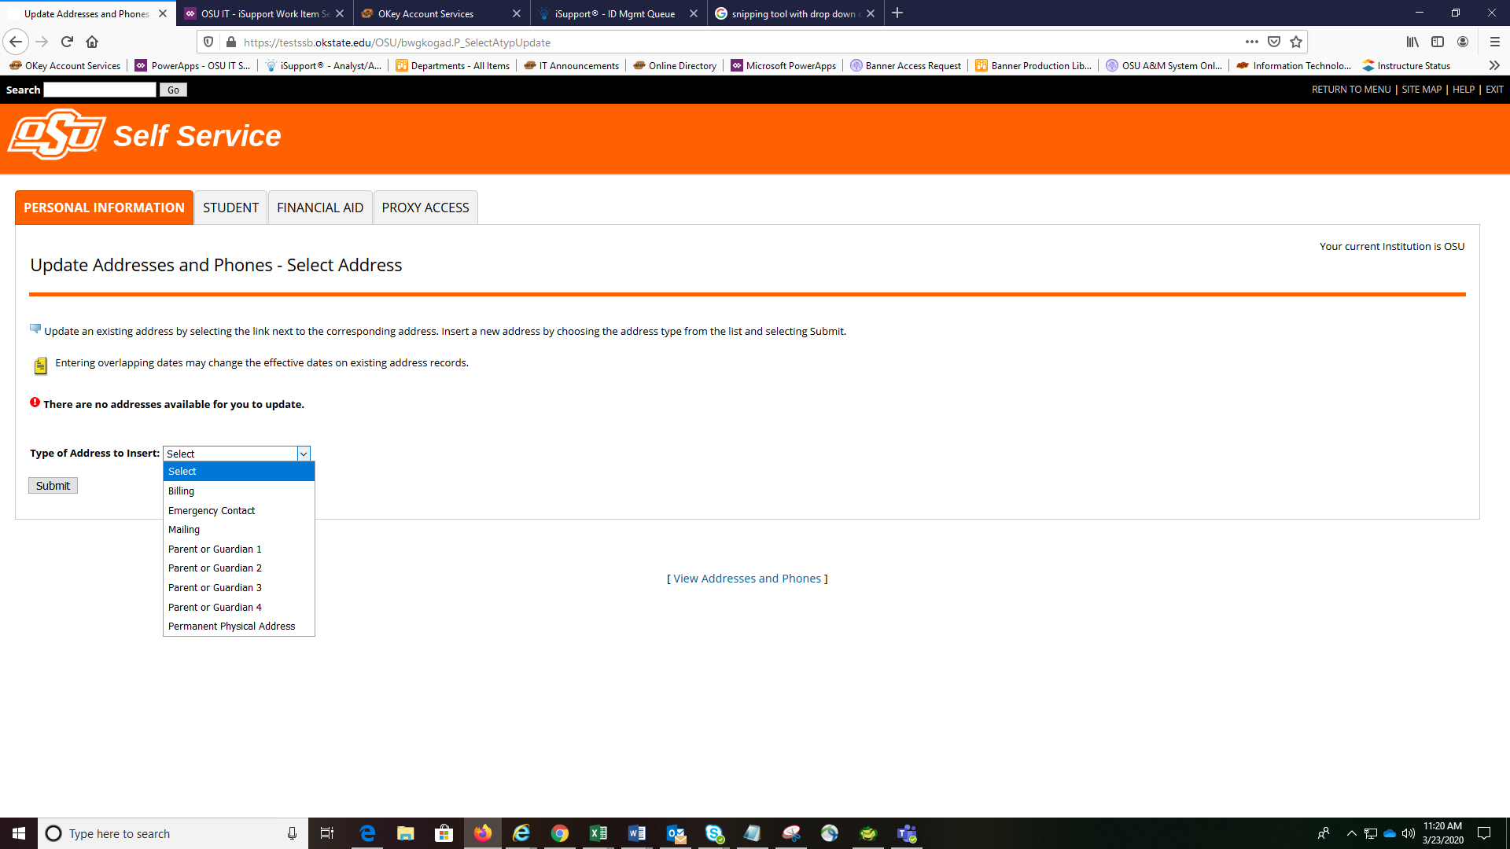
Task: Focus the Search text field
Action: pos(100,90)
